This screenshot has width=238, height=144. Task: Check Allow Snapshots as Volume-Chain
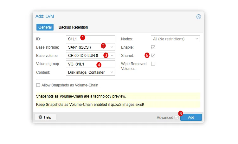38,85
